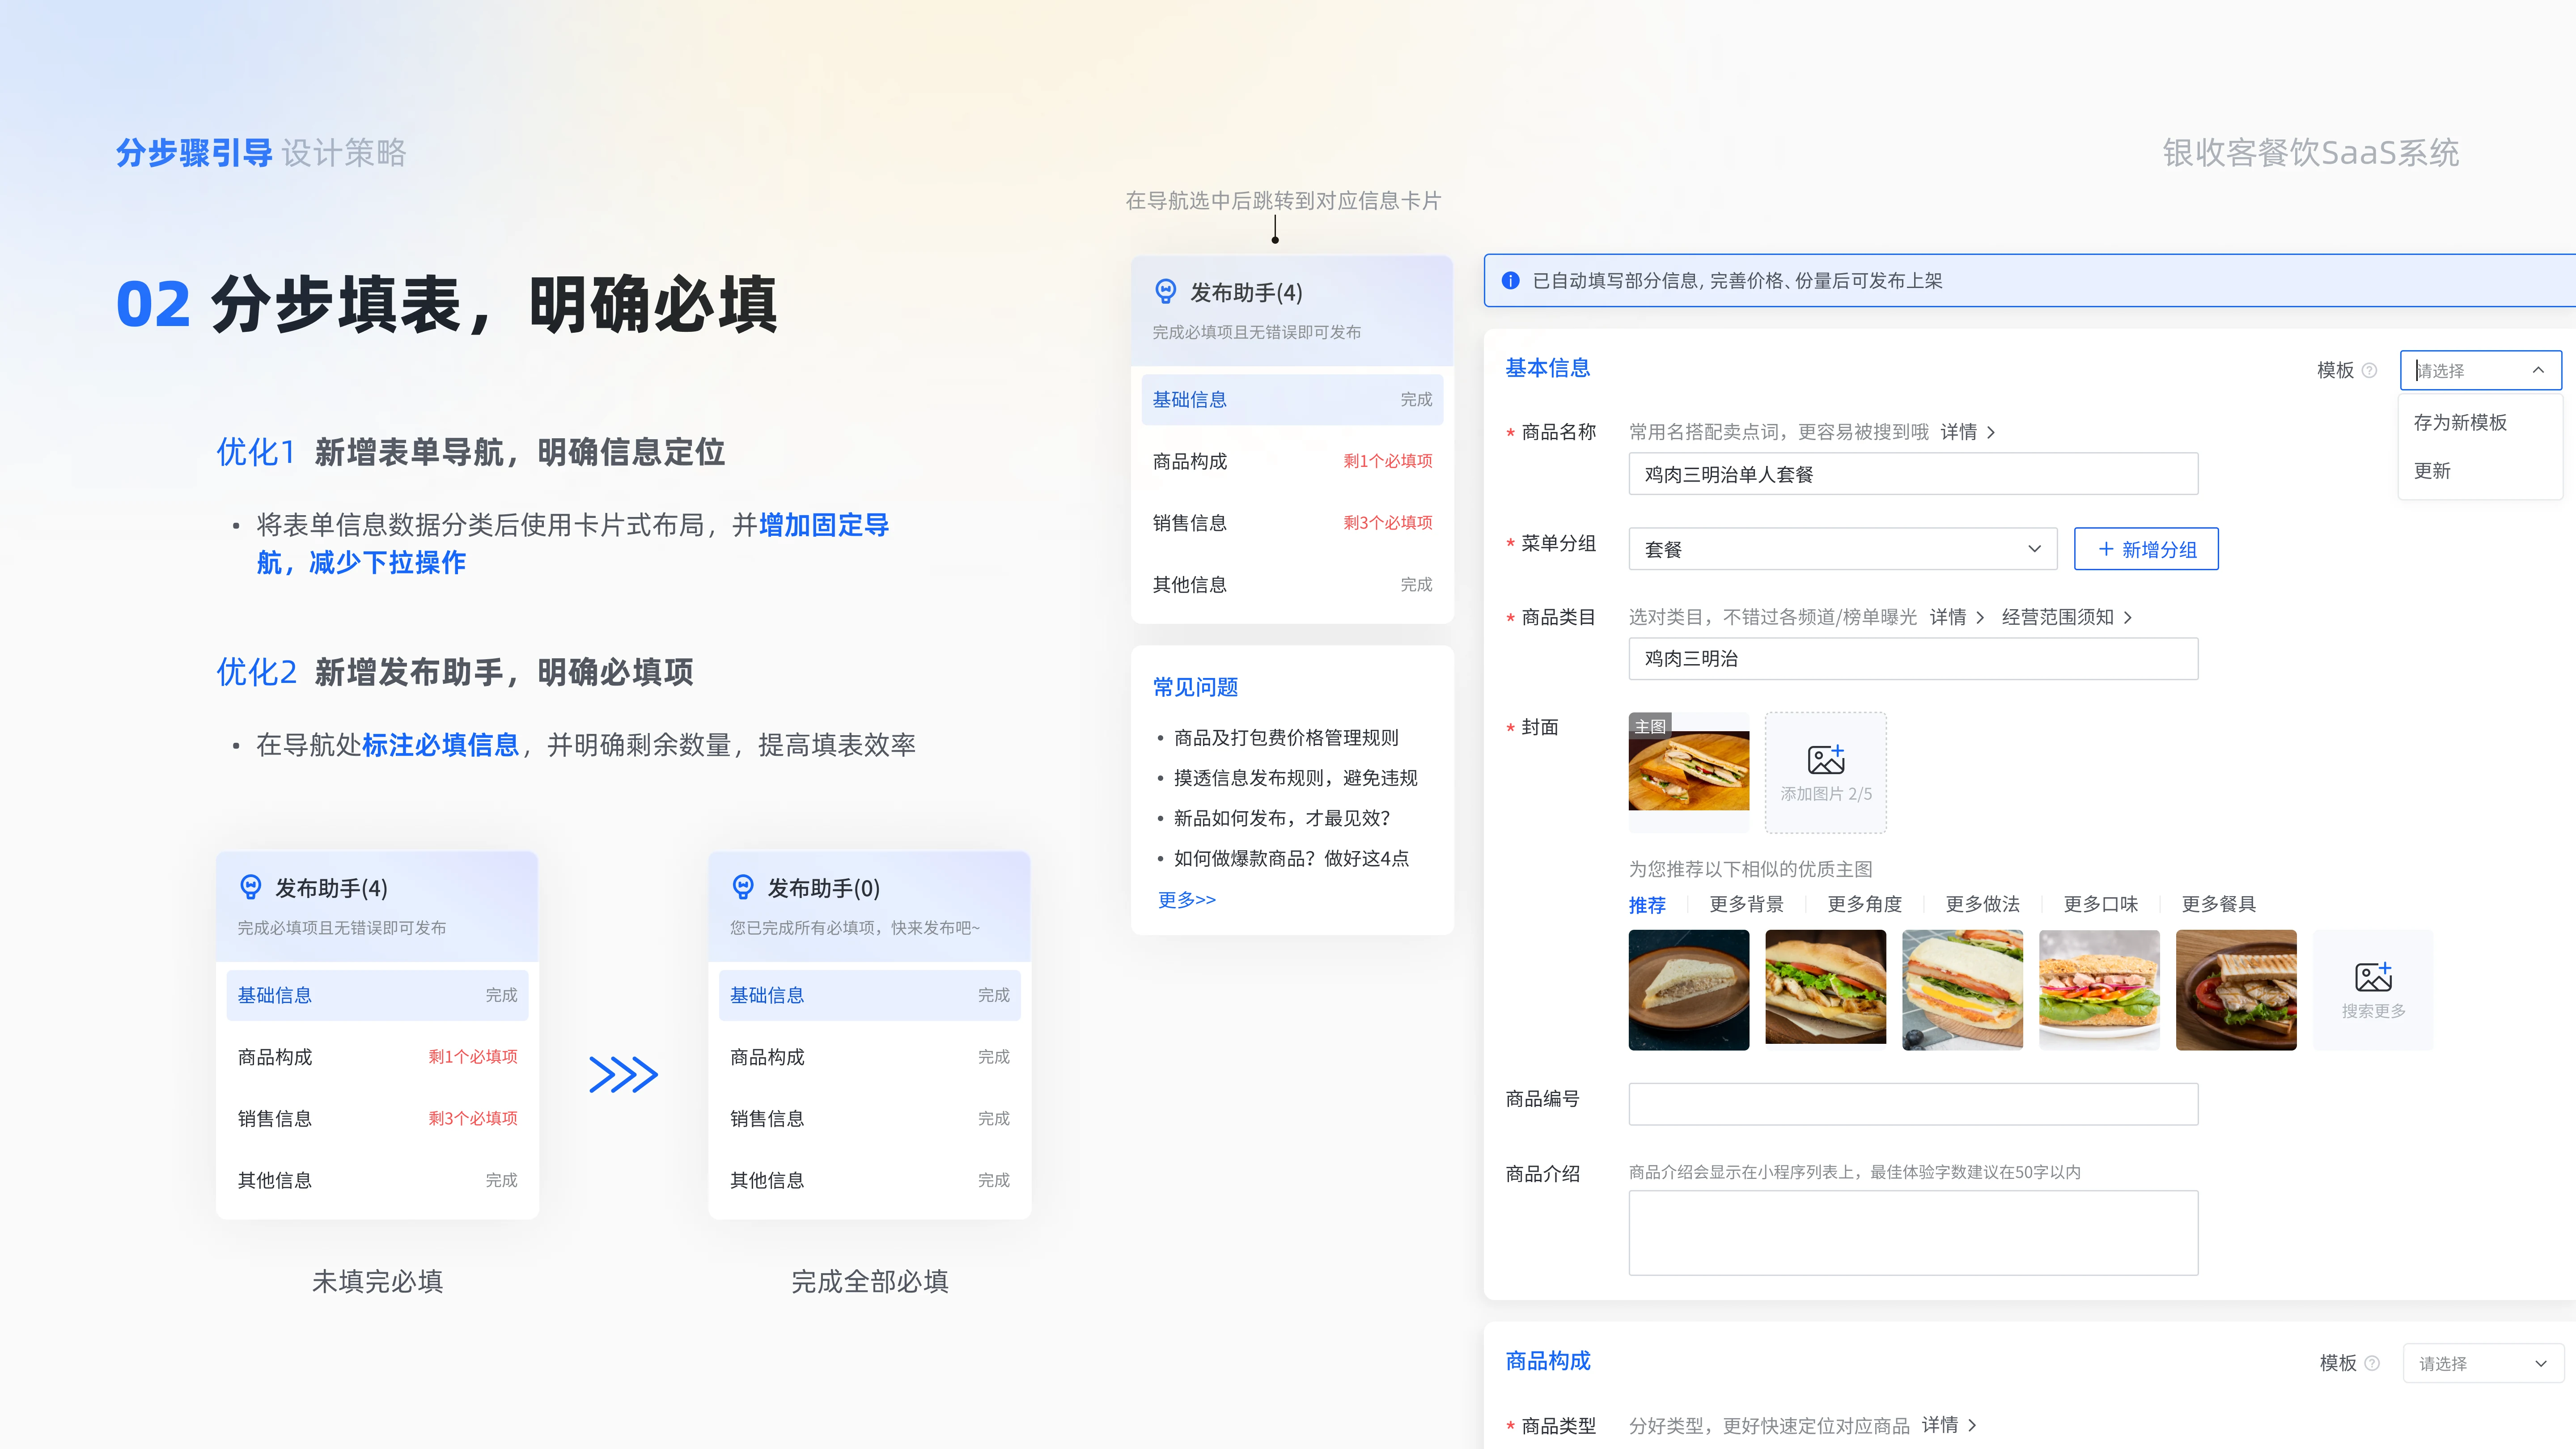This screenshot has width=2576, height=1449.
Task: Click help icon beside 商品构成 模板 label
Action: [2372, 1363]
